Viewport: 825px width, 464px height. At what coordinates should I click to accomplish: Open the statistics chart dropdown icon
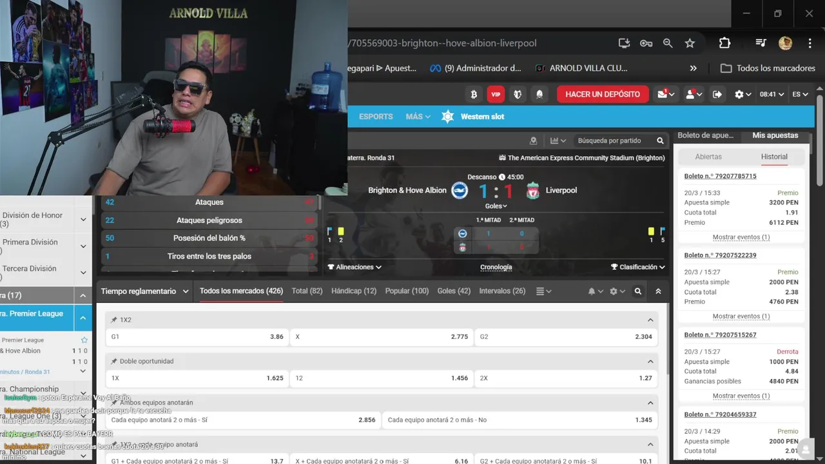558,140
